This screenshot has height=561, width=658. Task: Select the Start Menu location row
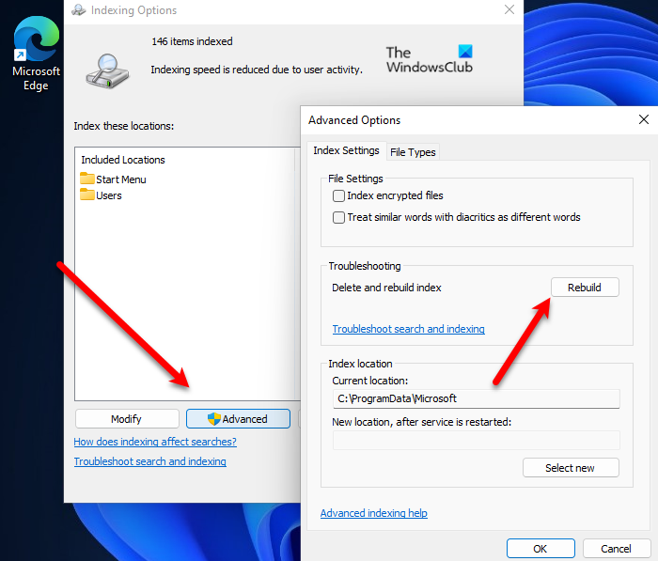tap(114, 179)
